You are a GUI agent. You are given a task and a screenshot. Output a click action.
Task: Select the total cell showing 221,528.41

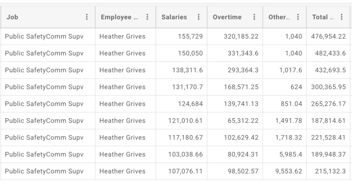pyautogui.click(x=328, y=138)
